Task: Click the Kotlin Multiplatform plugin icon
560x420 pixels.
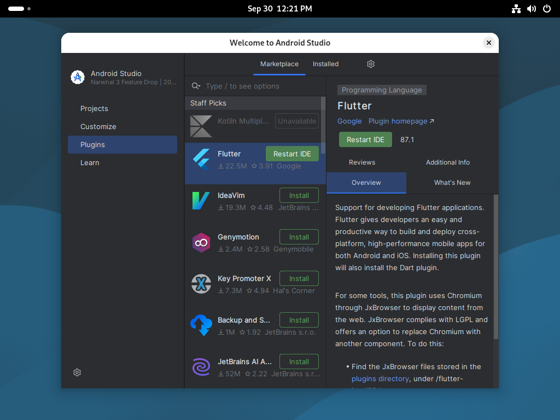Action: (x=201, y=126)
